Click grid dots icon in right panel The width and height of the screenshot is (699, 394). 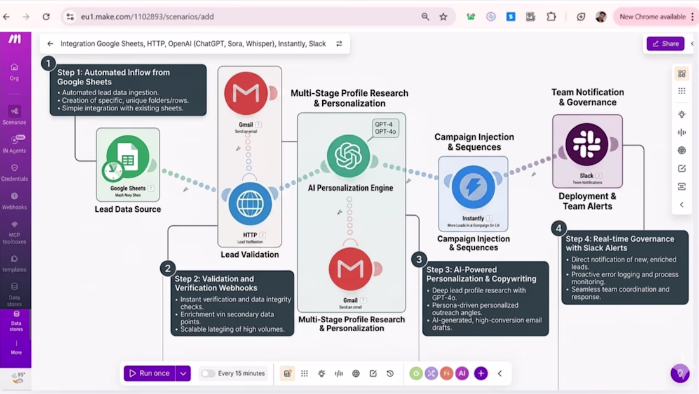pyautogui.click(x=682, y=91)
